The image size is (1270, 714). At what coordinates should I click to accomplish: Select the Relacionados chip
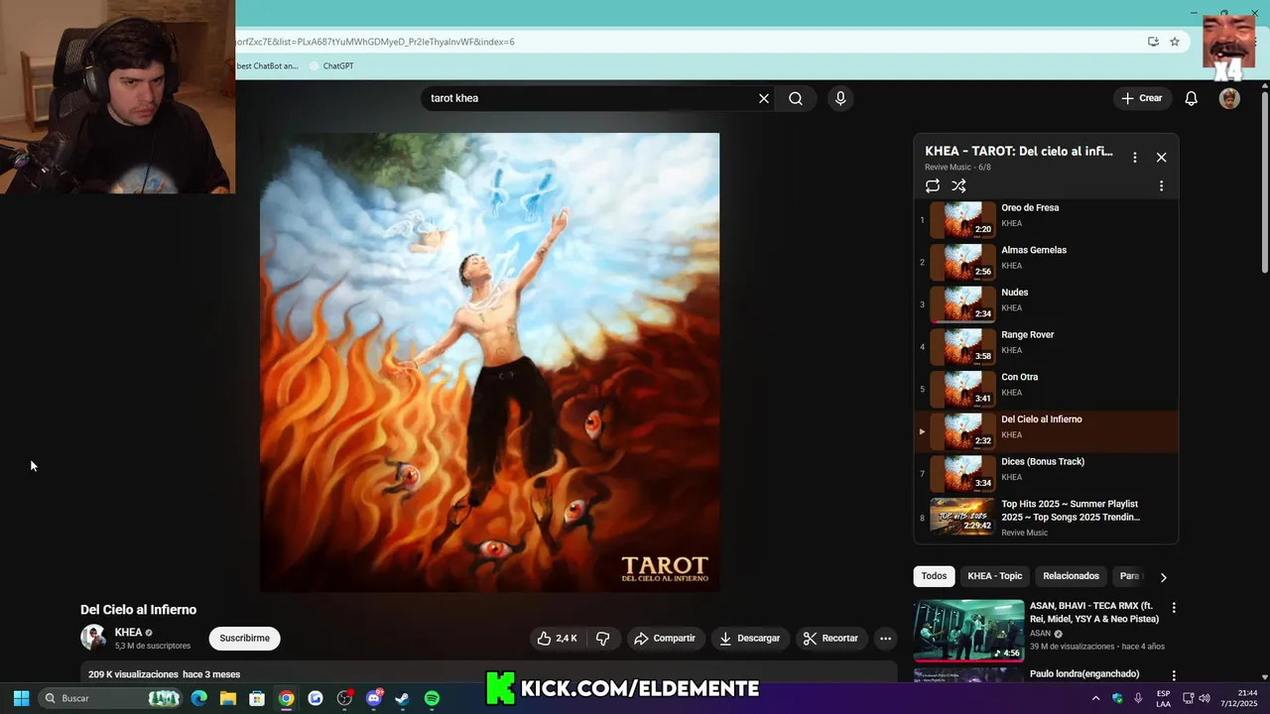point(1071,576)
